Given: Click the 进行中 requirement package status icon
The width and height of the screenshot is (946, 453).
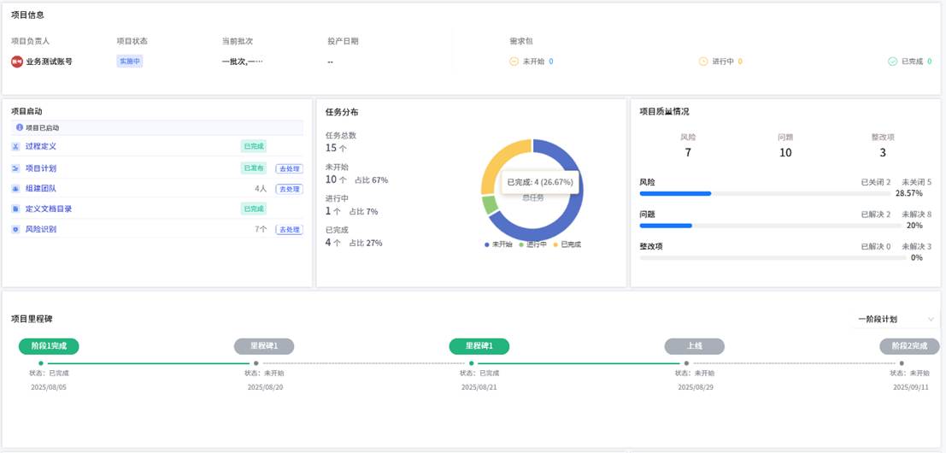Looking at the screenshot, I should (703, 62).
